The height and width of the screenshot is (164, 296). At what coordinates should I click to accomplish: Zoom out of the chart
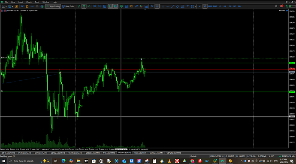[100, 6]
